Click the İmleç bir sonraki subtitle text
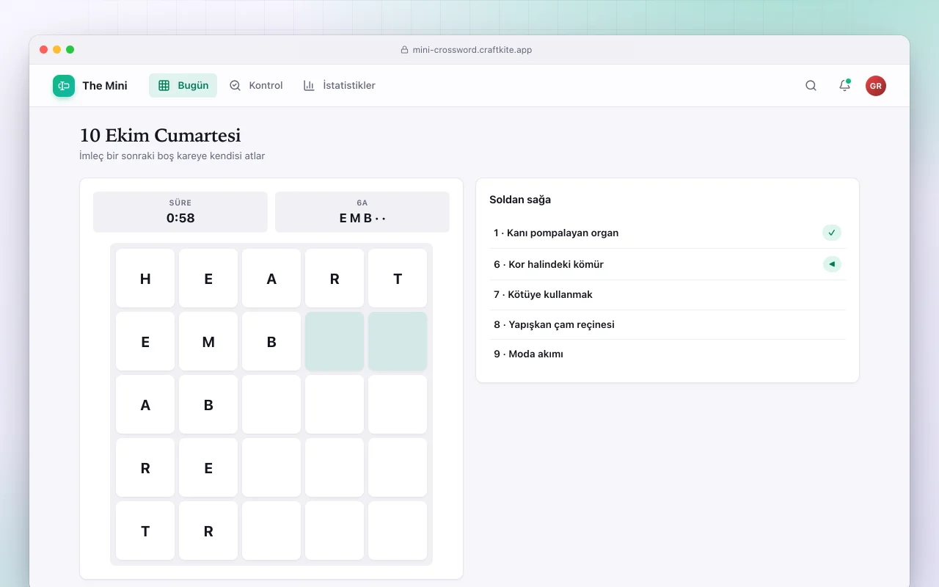The width and height of the screenshot is (939, 587). (x=172, y=156)
